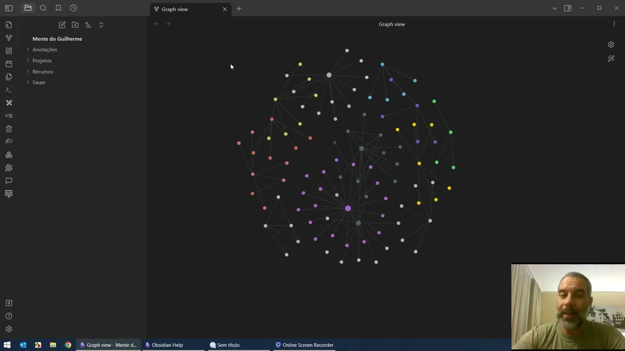Select the large white hub node at top

[x=329, y=75]
